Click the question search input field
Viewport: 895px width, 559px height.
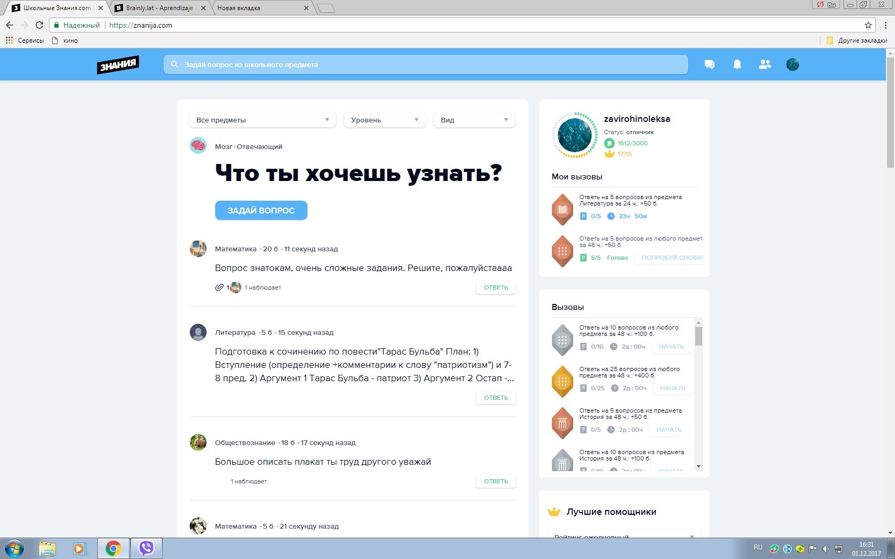pyautogui.click(x=426, y=64)
